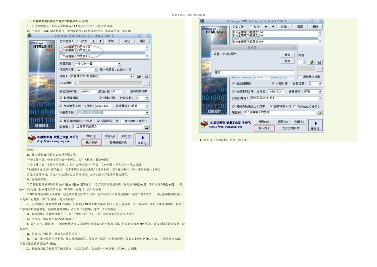Click 添加 button in left window

112,41
